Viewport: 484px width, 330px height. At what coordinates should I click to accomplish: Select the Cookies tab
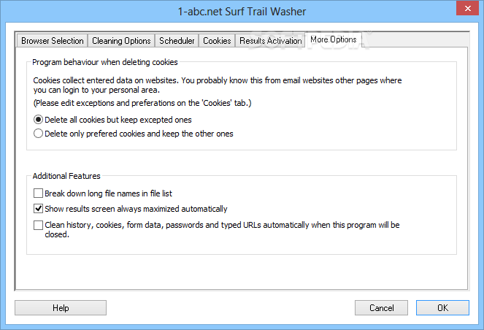tap(217, 41)
